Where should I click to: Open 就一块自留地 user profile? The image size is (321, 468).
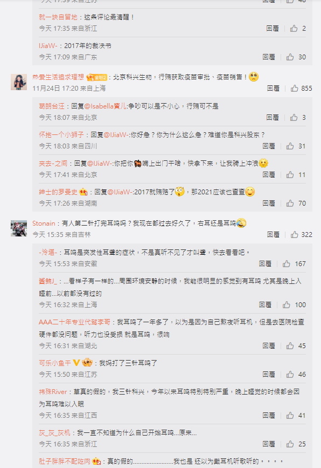pyautogui.click(x=58, y=17)
